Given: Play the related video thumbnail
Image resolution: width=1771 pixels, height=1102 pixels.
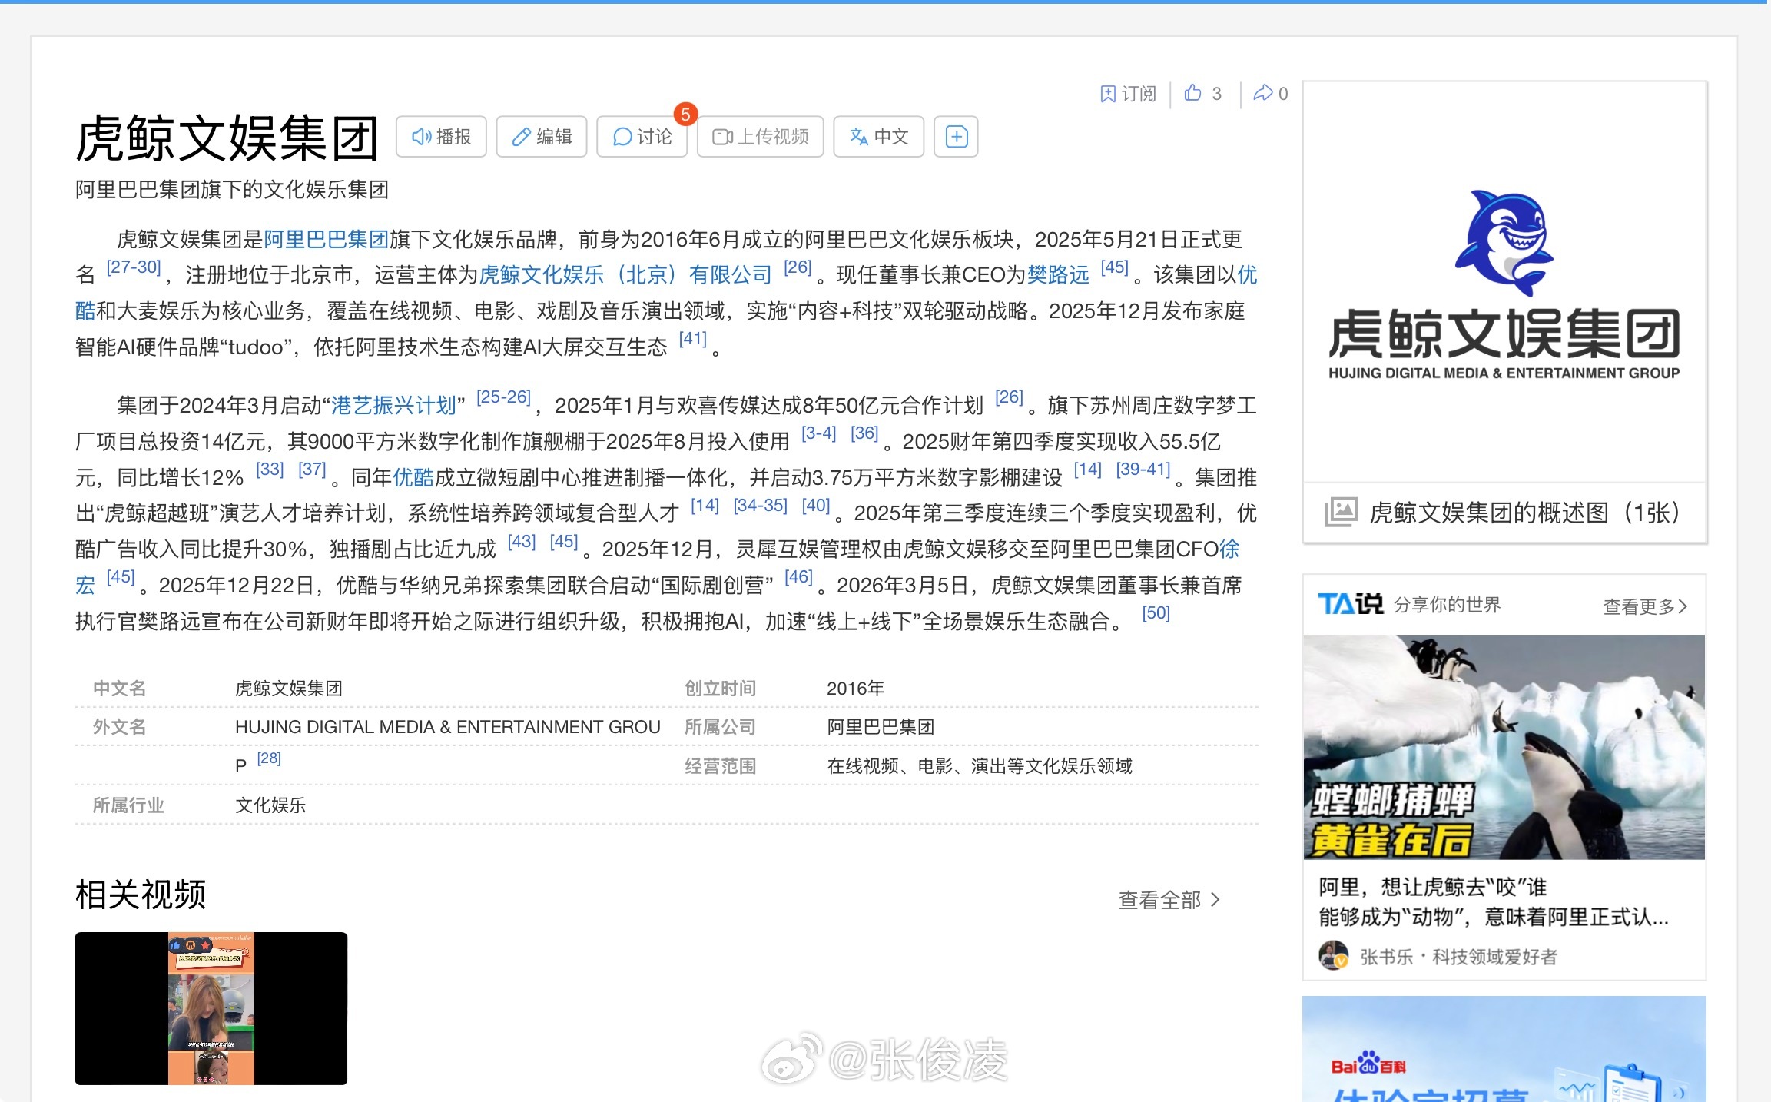Looking at the screenshot, I should 211,1008.
